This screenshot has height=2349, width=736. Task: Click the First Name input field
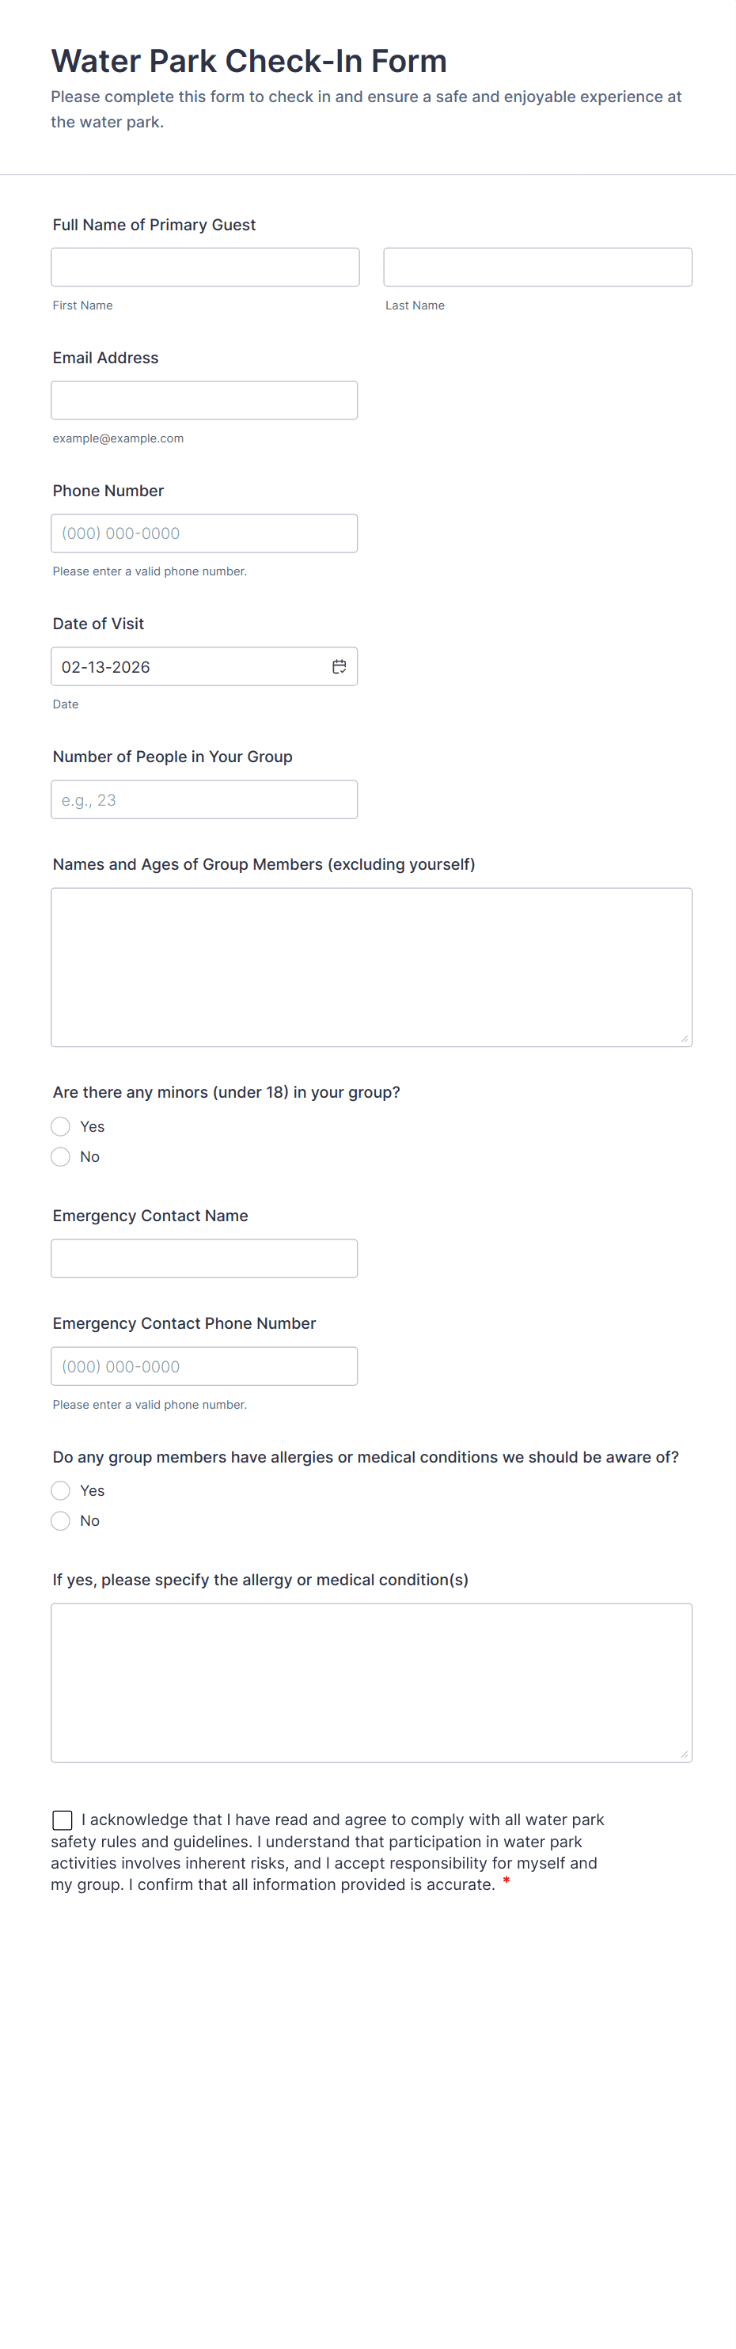(x=205, y=268)
